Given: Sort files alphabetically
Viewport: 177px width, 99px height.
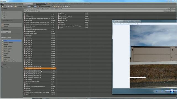Looking at the screenshot, I should (x=35, y=6).
